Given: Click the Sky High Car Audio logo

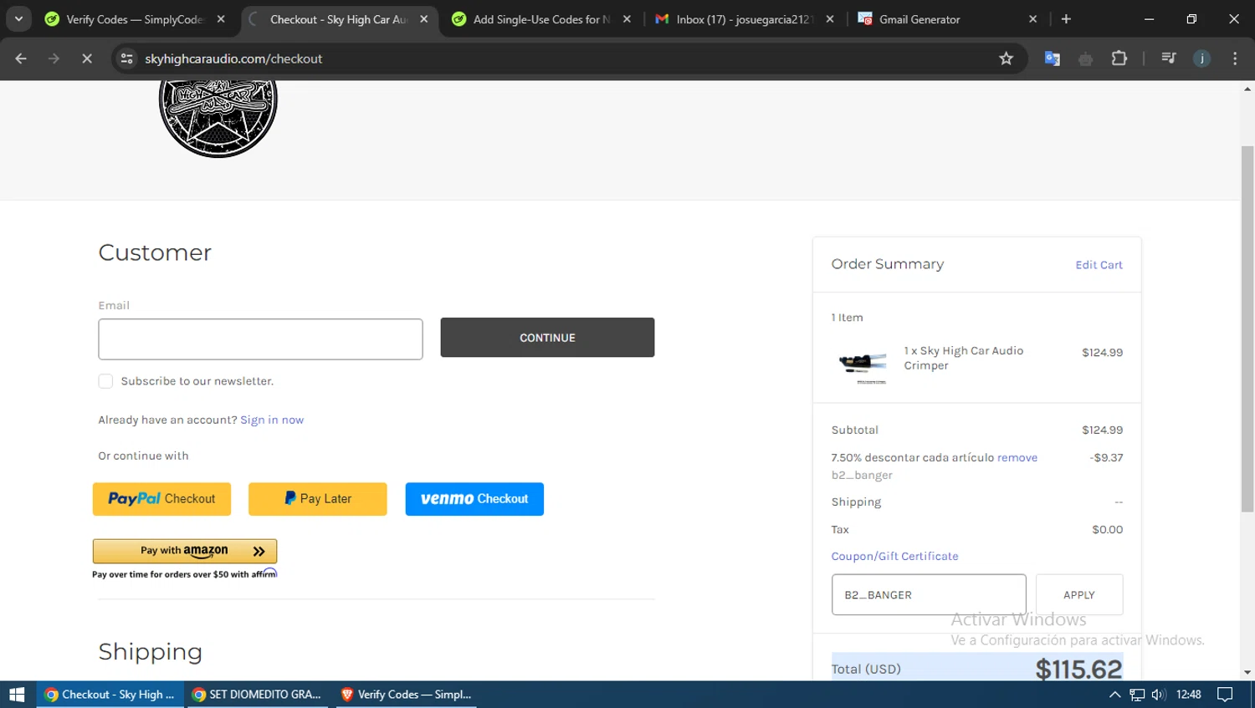Looking at the screenshot, I should tap(218, 118).
